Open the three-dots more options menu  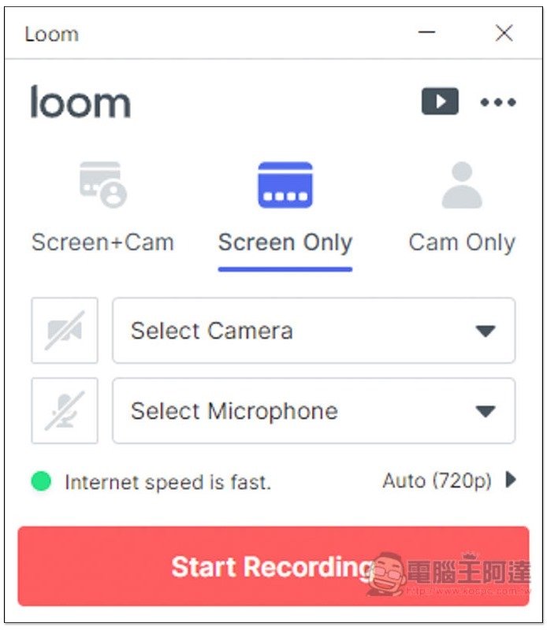[x=498, y=102]
